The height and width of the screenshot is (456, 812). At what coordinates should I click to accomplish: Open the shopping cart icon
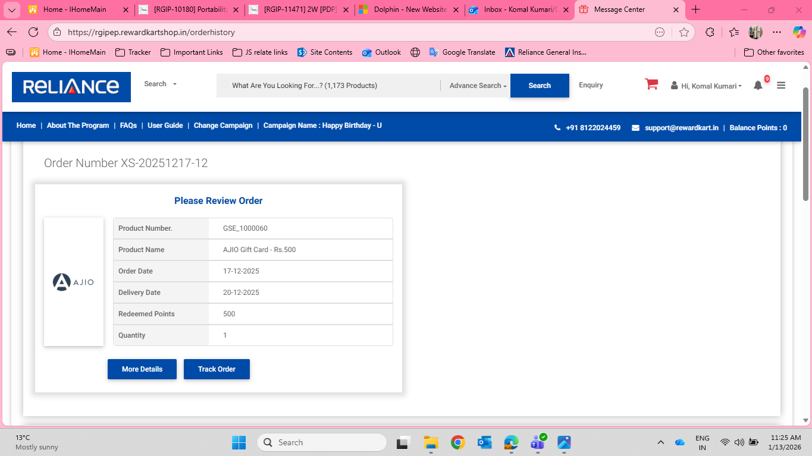(651, 84)
